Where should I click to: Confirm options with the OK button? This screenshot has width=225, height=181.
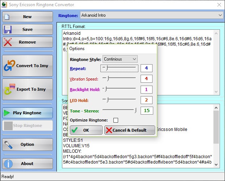coord(86,130)
